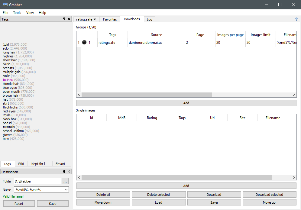Click the Source column header

pos(157,35)
